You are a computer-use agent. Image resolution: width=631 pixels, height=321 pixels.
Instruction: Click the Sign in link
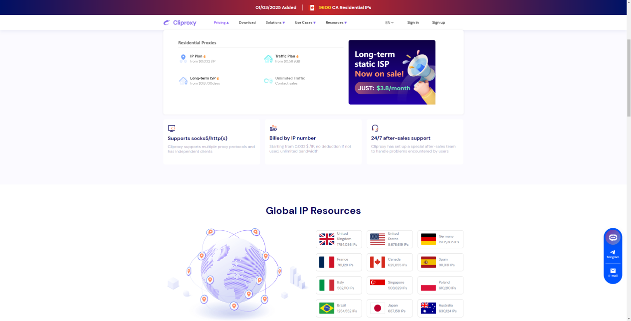pos(413,22)
